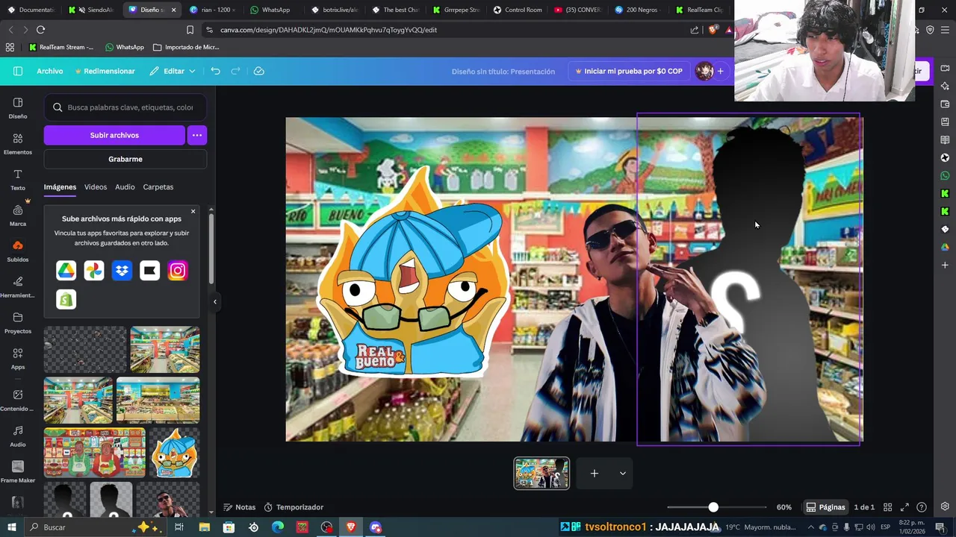
Task: Click the Grabarme button
Action: tap(125, 159)
